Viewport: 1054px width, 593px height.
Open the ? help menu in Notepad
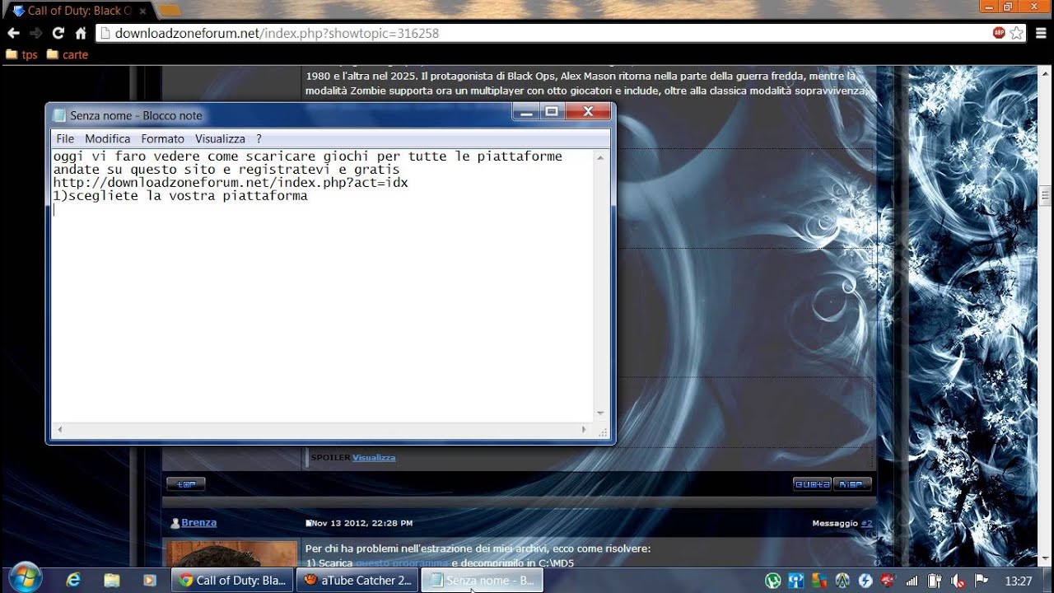click(x=259, y=138)
